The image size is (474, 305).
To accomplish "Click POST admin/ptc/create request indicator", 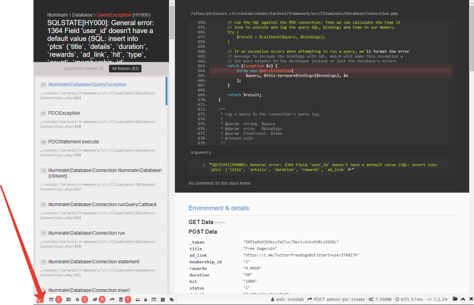I will click(x=336, y=299).
